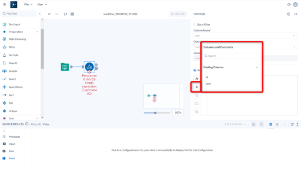Image resolution: width=301 pixels, height=172 pixels.
Task: Select the Basic Filter radio option
Action: (195, 24)
